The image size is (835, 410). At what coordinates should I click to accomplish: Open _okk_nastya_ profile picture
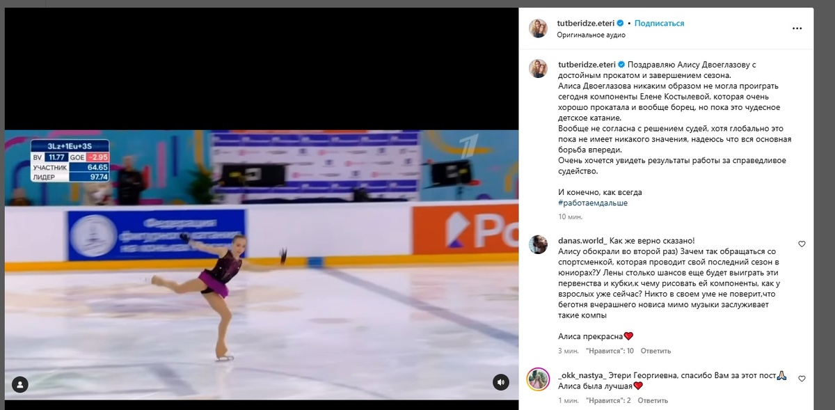pyautogui.click(x=539, y=379)
